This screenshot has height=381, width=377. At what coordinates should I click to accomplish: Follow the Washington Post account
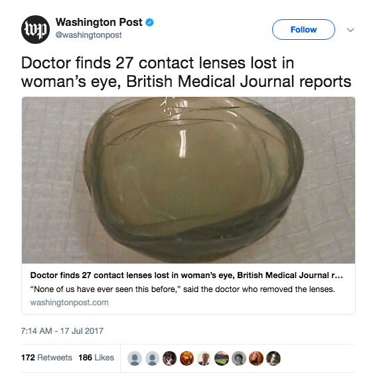303,29
